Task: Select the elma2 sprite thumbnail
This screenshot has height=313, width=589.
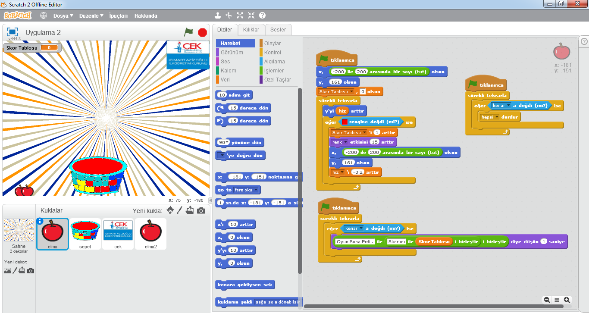Action: click(x=150, y=234)
